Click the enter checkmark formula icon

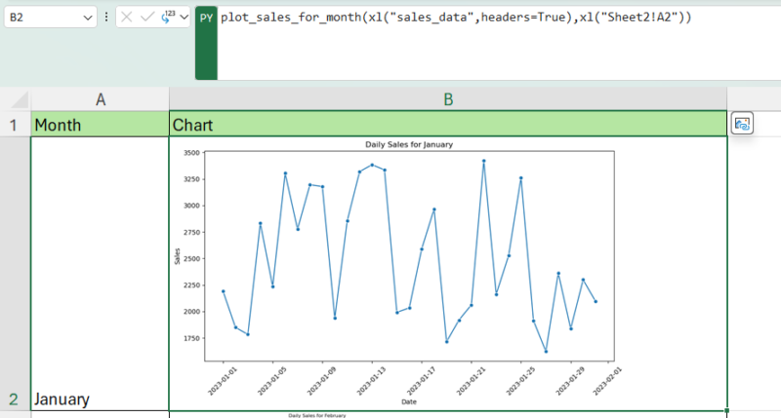click(x=146, y=18)
